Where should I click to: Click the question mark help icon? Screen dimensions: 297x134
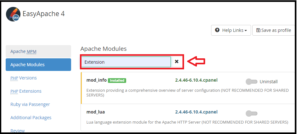[x=217, y=30]
